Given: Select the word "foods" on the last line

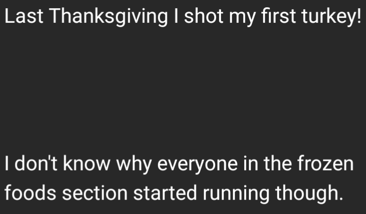Looking at the screenshot, I should click(x=30, y=193).
